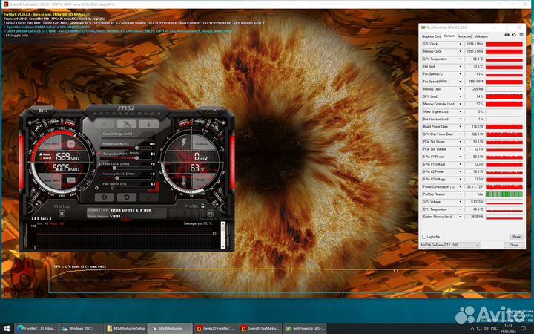Image resolution: width=534 pixels, height=334 pixels.
Task: Click Afterburner reset-to-defaults arrow button
Action: click(126, 197)
